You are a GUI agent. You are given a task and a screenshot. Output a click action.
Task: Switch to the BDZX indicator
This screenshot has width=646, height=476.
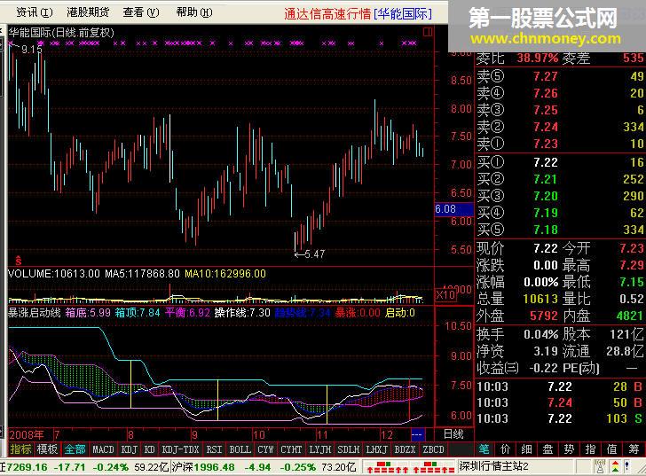405,449
